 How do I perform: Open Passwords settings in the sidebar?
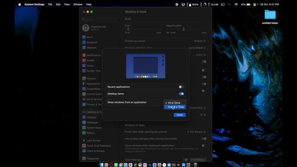pos(90,159)
